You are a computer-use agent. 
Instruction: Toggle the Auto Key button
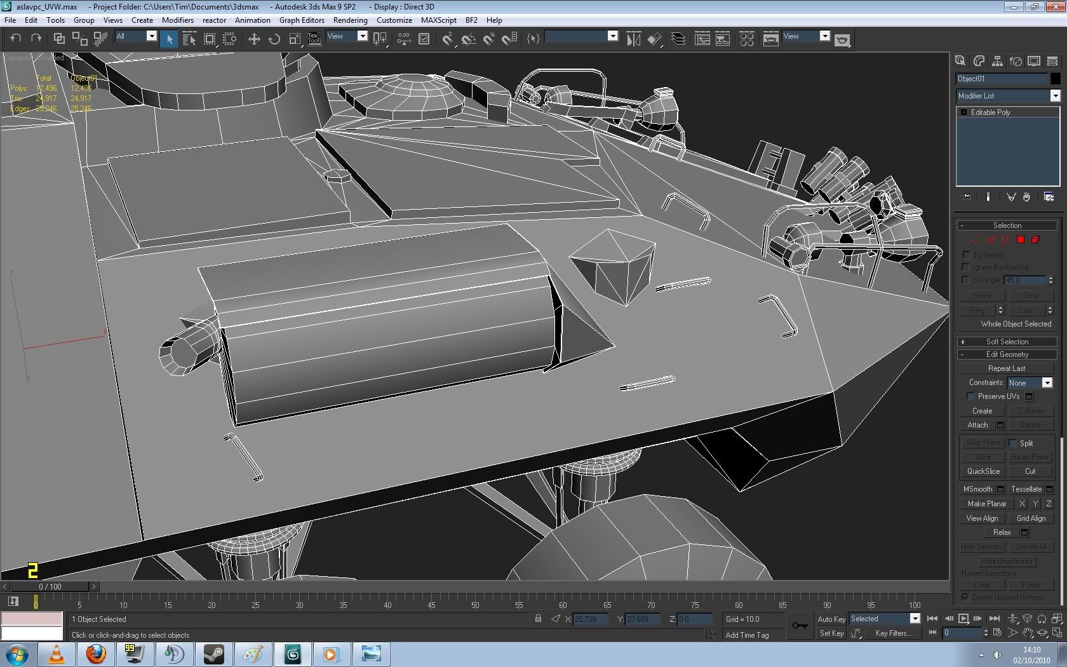click(x=831, y=619)
